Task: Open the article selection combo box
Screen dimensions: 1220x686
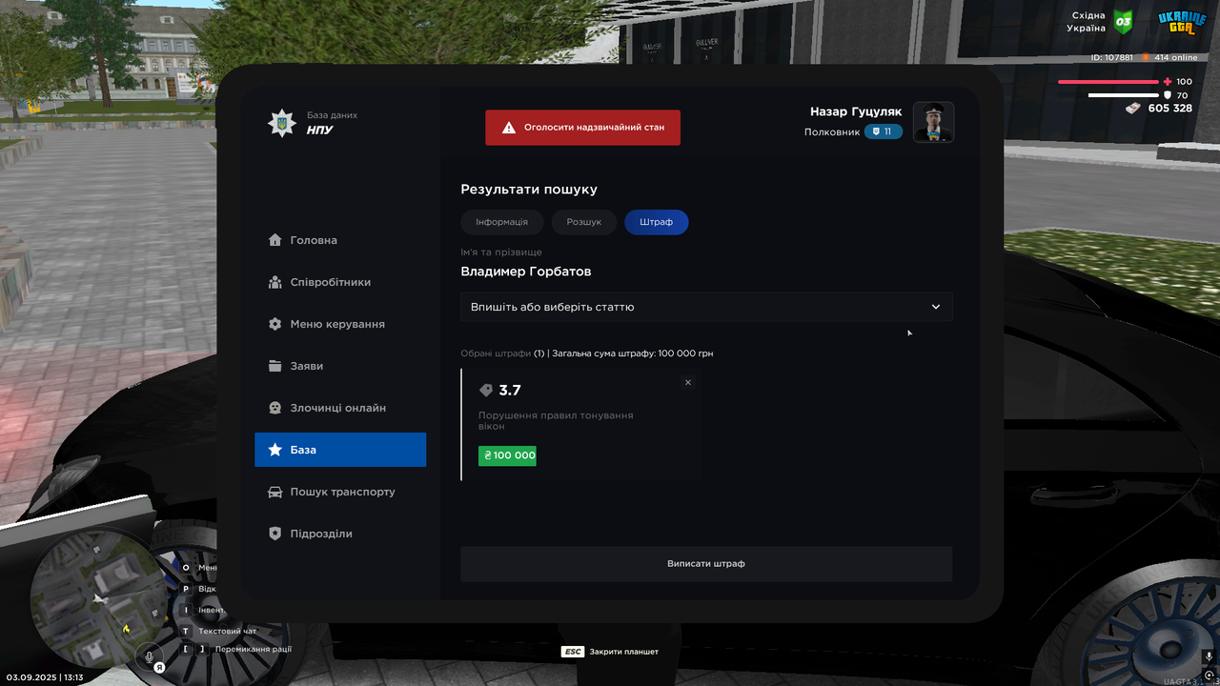Action: (x=706, y=307)
